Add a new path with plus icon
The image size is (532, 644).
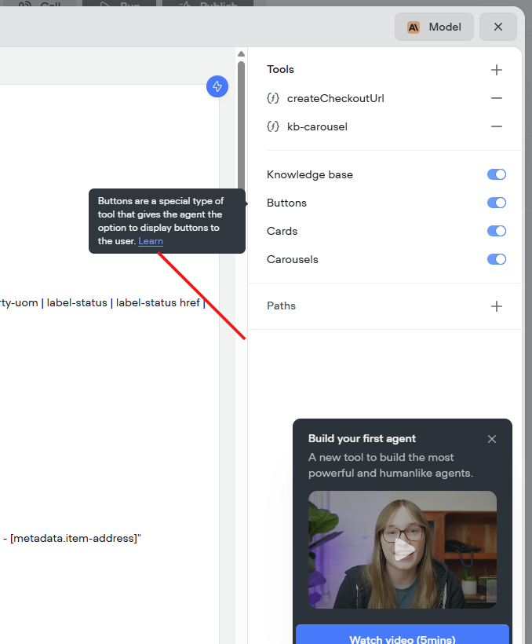pyautogui.click(x=496, y=306)
